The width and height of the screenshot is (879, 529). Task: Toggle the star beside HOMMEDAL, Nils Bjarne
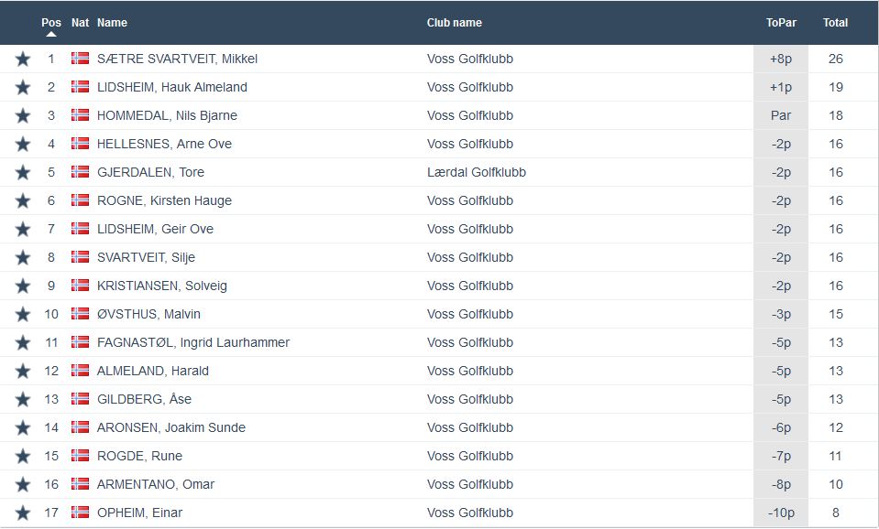[22, 114]
